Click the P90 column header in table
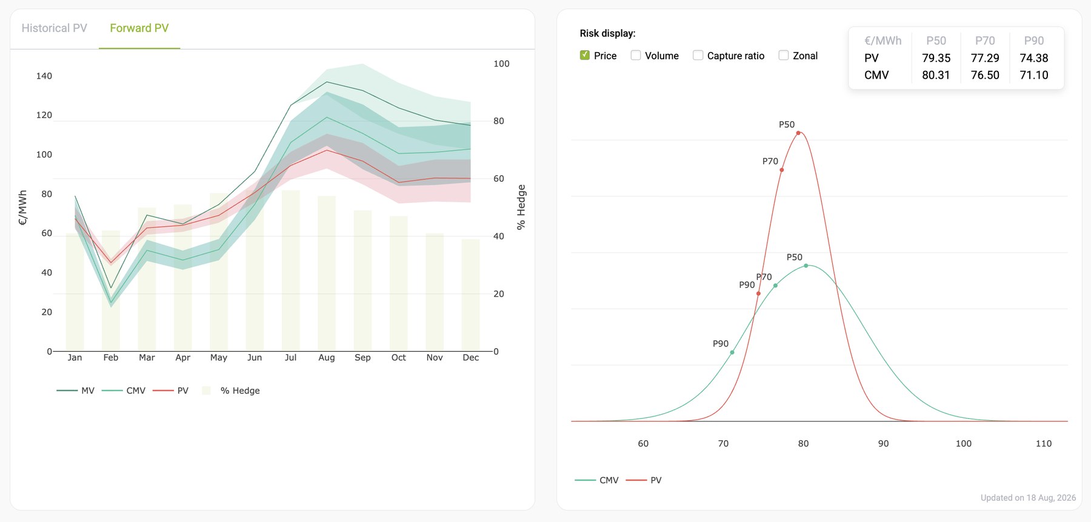 coord(1034,41)
